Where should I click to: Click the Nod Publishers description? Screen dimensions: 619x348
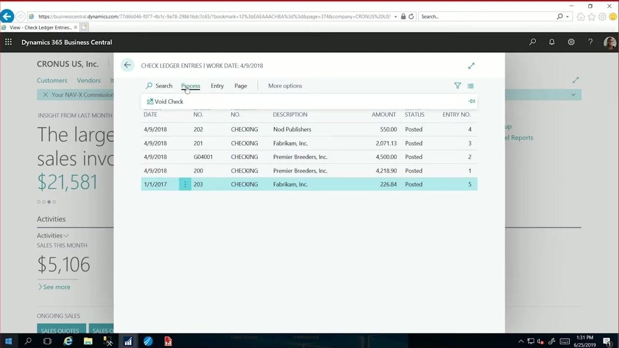(292, 130)
